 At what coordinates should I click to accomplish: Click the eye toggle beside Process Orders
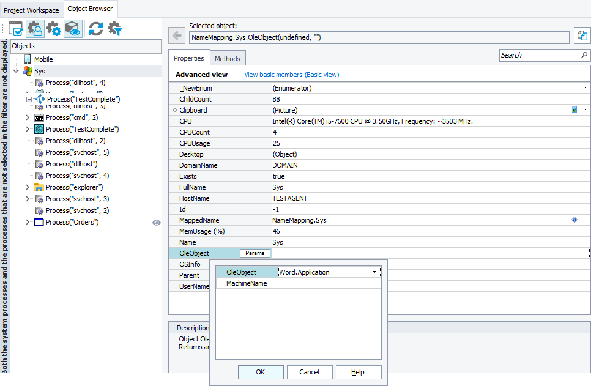coord(157,223)
